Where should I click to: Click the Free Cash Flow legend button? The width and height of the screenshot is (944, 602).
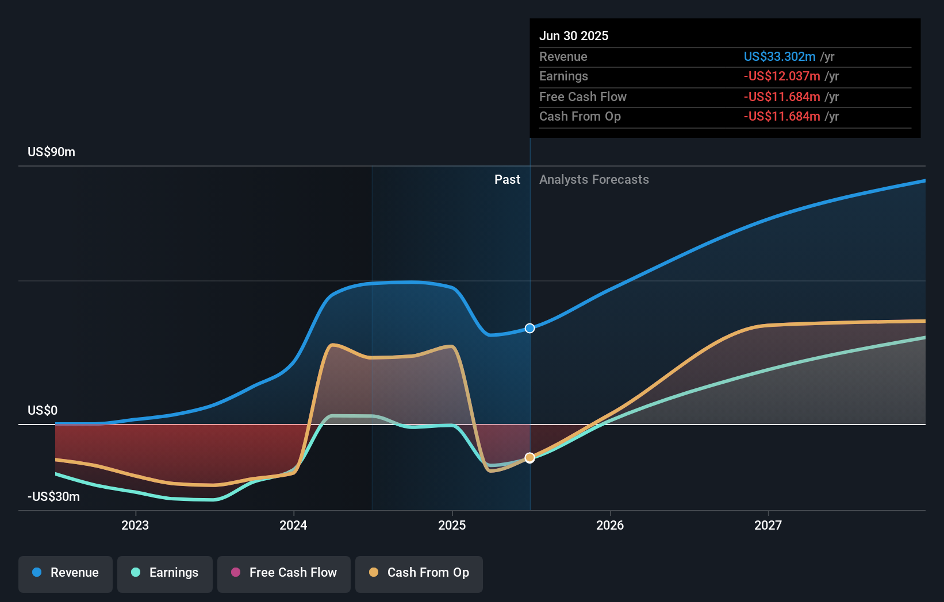point(283,574)
